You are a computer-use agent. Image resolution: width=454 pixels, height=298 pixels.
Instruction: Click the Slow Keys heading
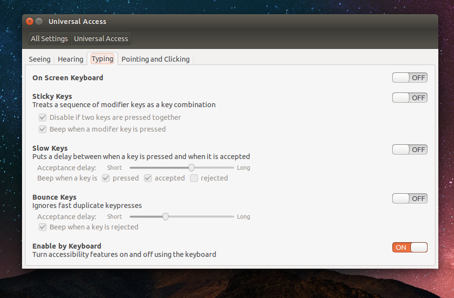click(50, 148)
